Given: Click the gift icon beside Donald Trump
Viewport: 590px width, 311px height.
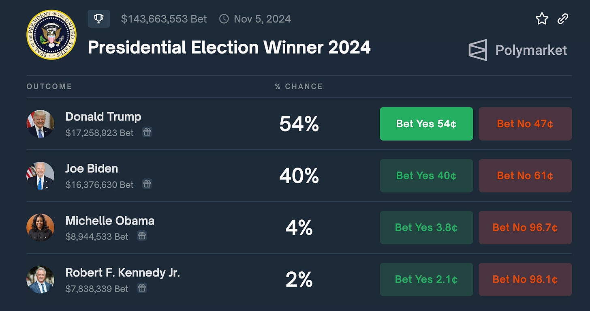Looking at the screenshot, I should coord(147,132).
